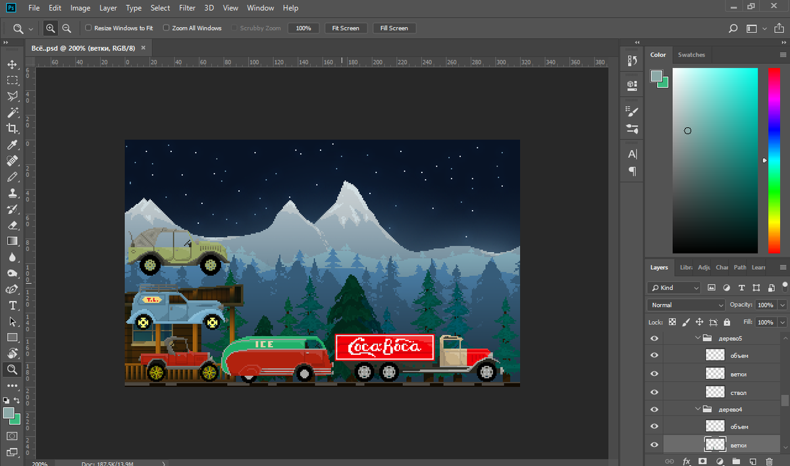This screenshot has width=790, height=466.
Task: Enable Resize Windows to Fit checkbox
Action: 88,28
